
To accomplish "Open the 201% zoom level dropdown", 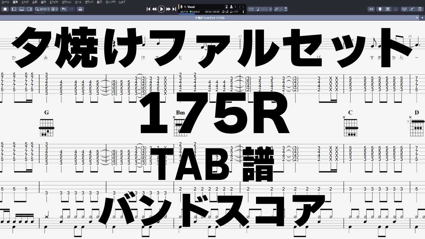I will pyautogui.click(x=44, y=9).
